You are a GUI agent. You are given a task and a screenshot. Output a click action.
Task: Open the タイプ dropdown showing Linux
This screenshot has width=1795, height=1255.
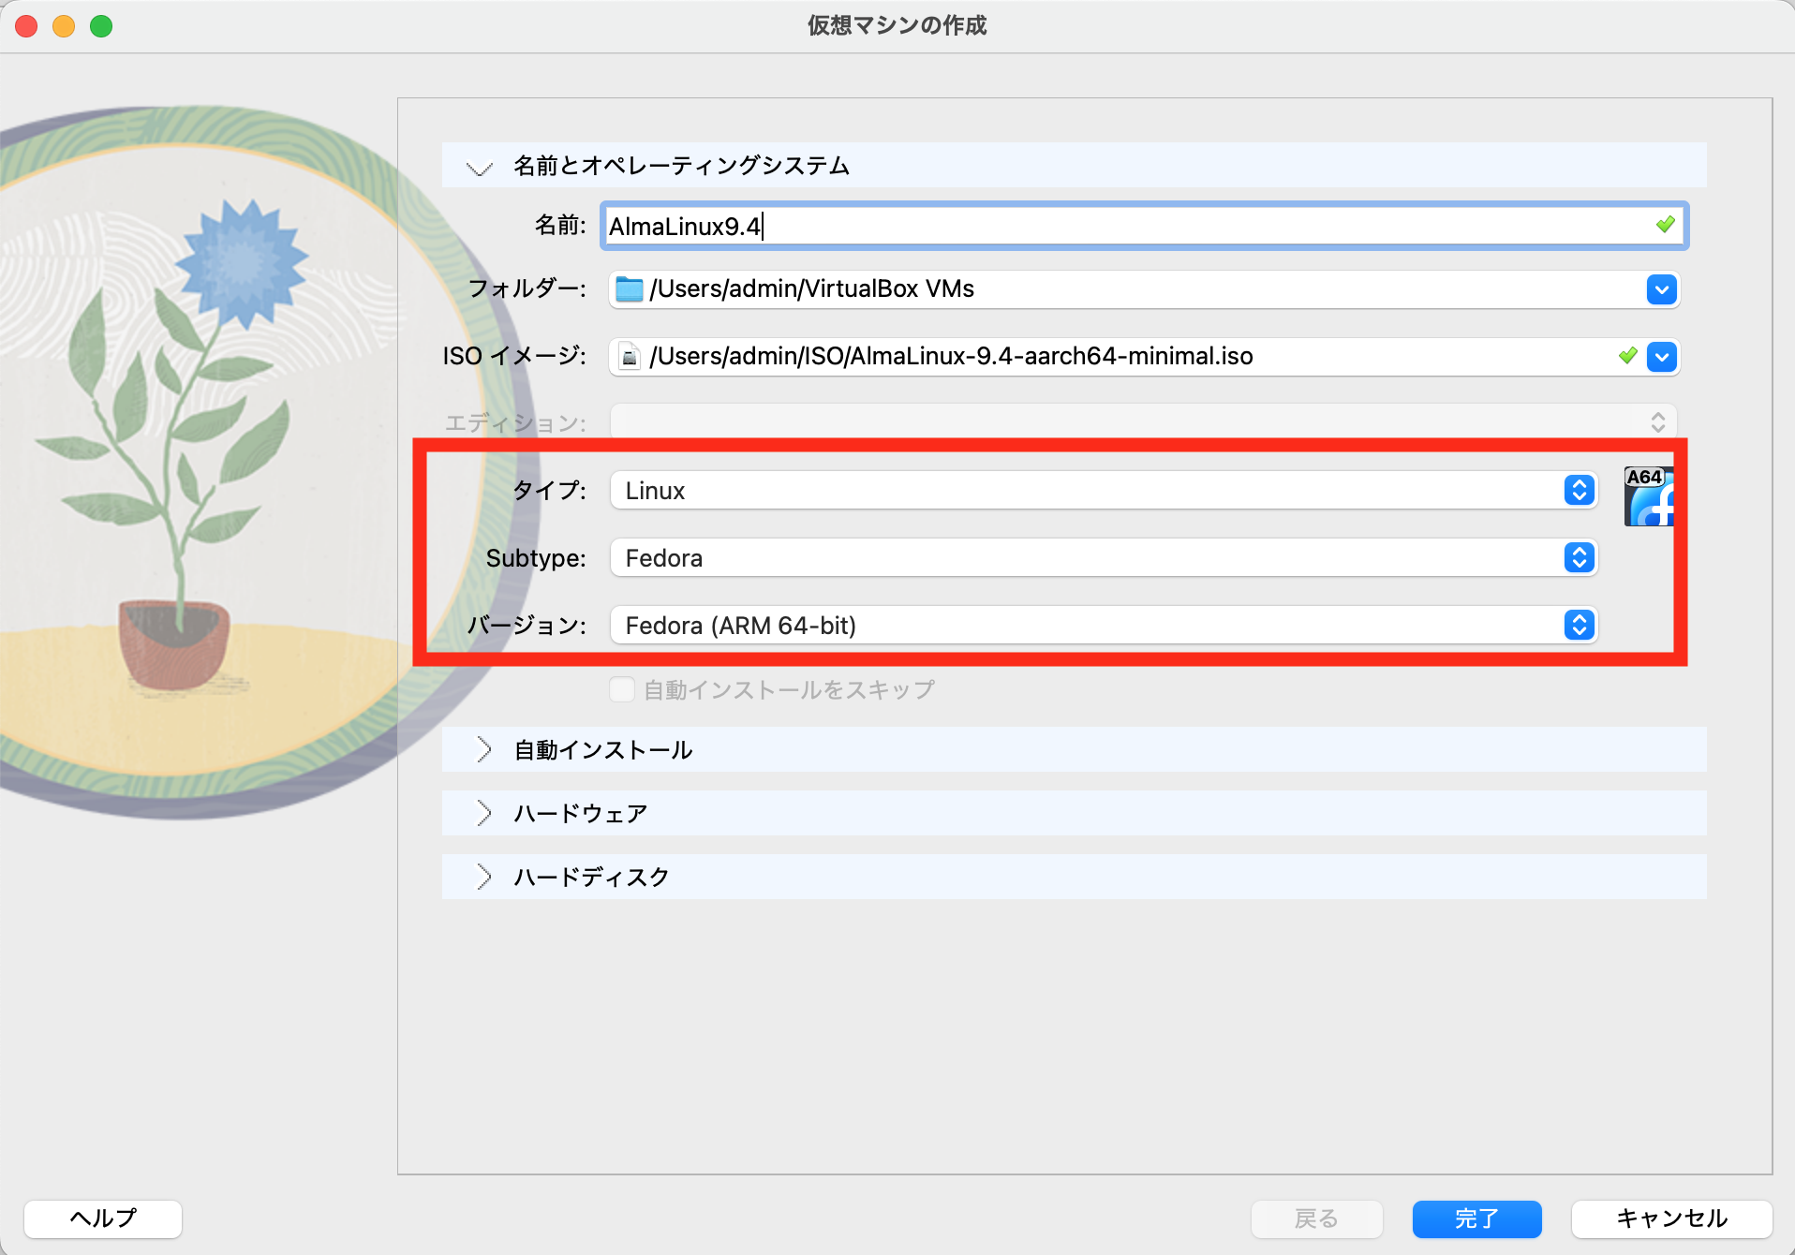(1104, 491)
